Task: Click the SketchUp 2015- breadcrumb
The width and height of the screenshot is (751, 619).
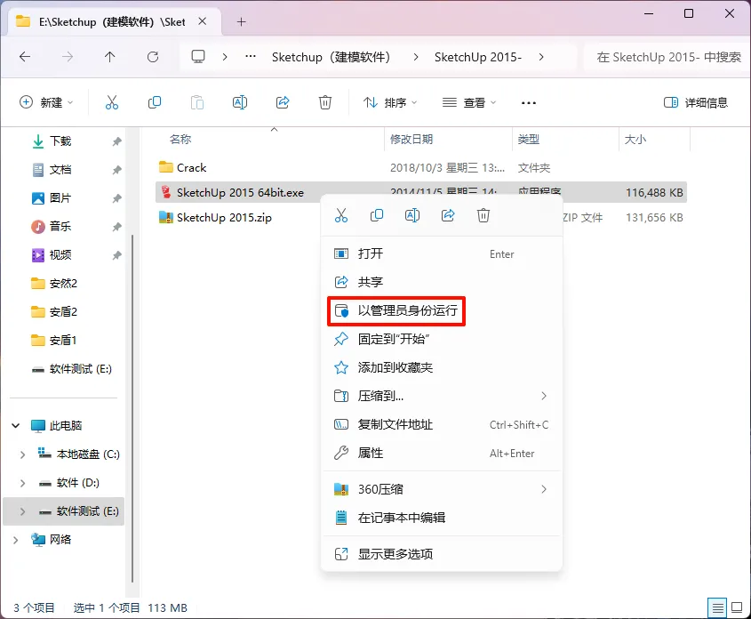Action: pos(477,57)
